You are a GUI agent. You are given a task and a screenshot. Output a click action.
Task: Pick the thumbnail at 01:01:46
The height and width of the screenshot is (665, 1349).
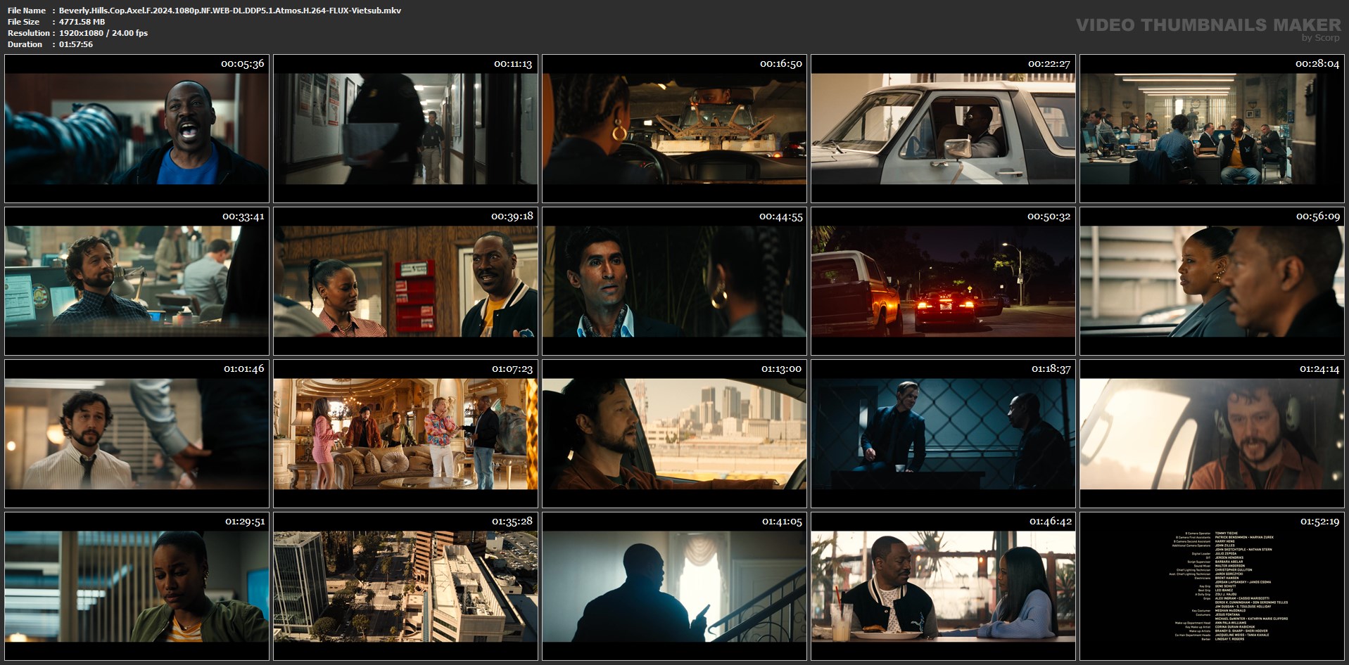(x=137, y=434)
